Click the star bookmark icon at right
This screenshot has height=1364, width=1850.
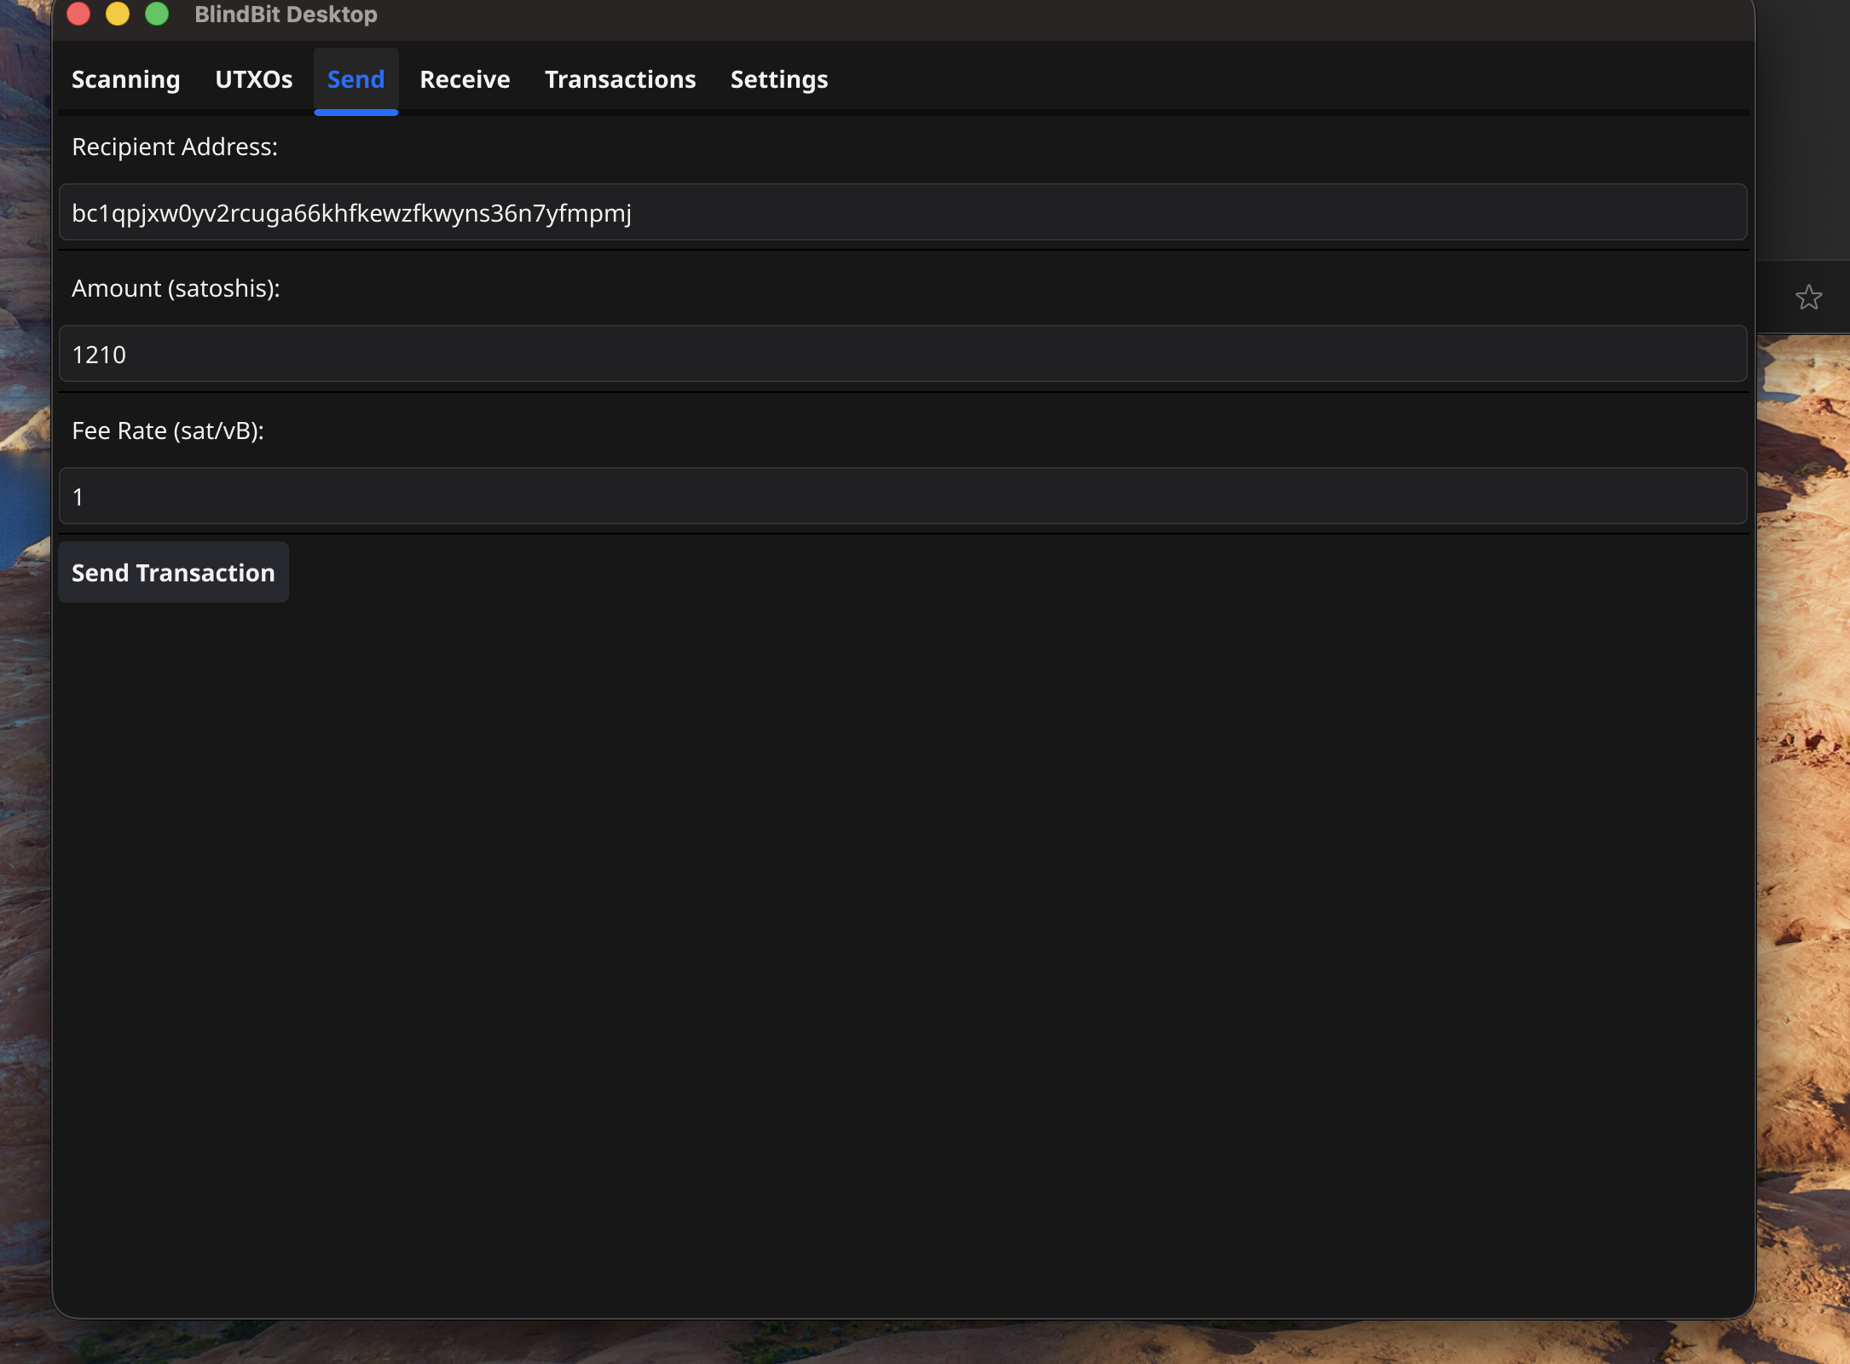(x=1808, y=298)
